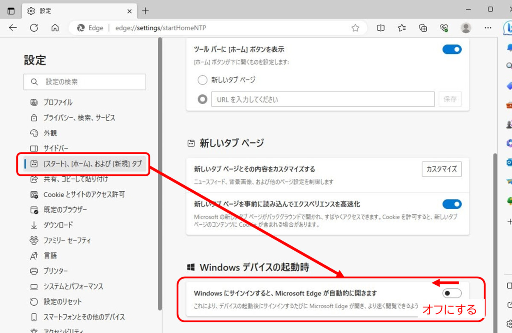This screenshot has width=512, height=333.
Task: Close the 設定 tab
Action: pos(130,11)
